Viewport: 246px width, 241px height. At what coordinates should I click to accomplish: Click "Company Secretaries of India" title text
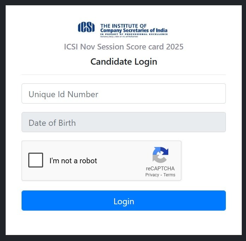pyautogui.click(x=134, y=30)
